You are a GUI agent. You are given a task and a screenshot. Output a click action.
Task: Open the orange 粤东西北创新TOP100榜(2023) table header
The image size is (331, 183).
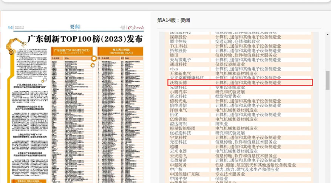[120, 51]
